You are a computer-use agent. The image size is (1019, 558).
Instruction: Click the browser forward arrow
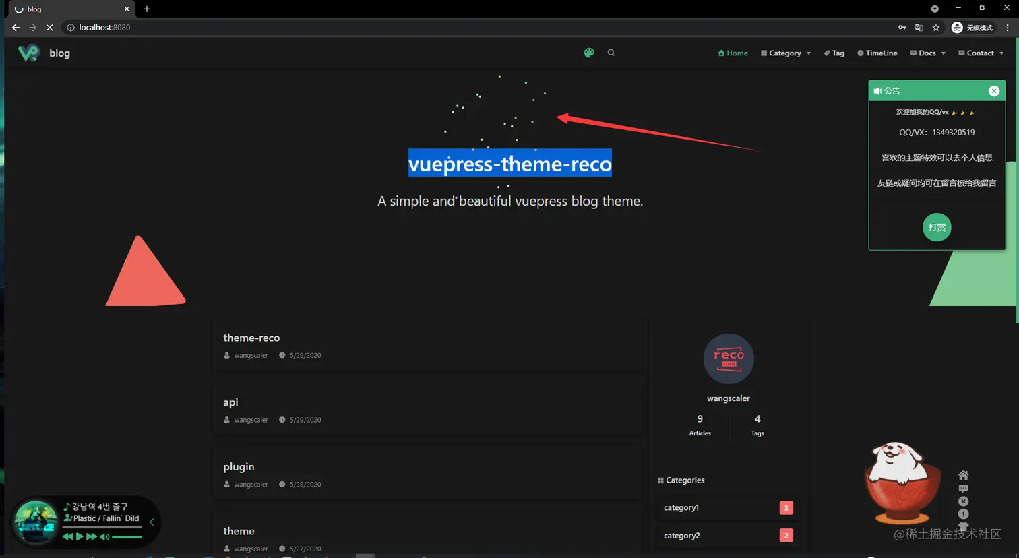32,28
